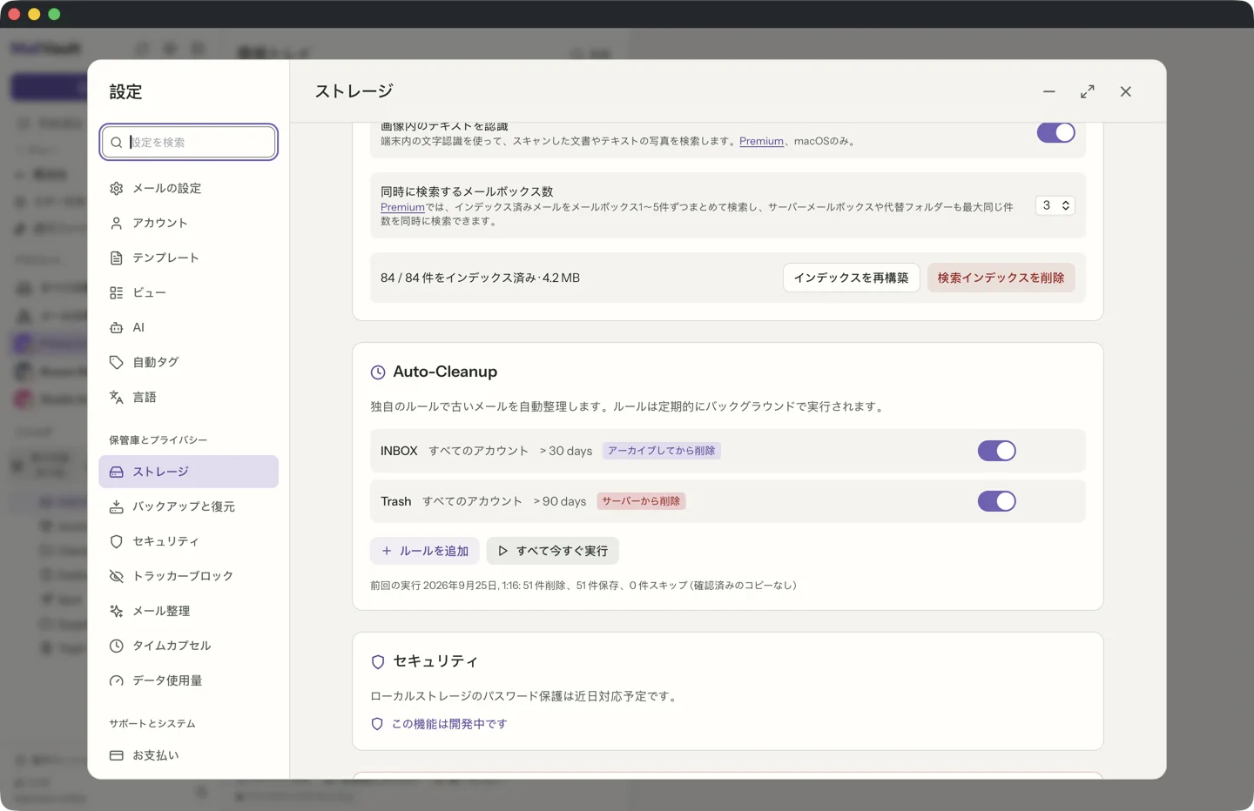Open Premium link in mailbox count description
The height and width of the screenshot is (811, 1254).
(402, 207)
